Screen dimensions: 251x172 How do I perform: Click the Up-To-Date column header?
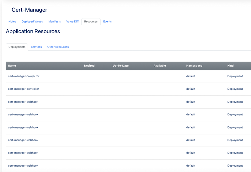pos(120,66)
